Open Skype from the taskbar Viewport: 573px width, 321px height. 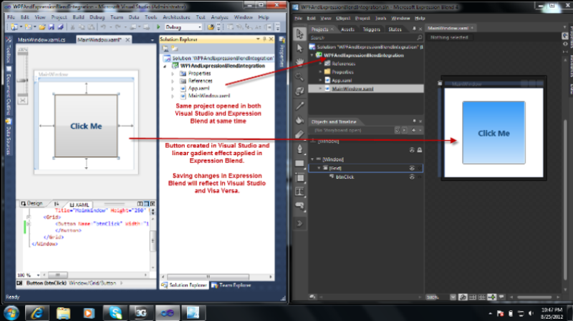115,312
